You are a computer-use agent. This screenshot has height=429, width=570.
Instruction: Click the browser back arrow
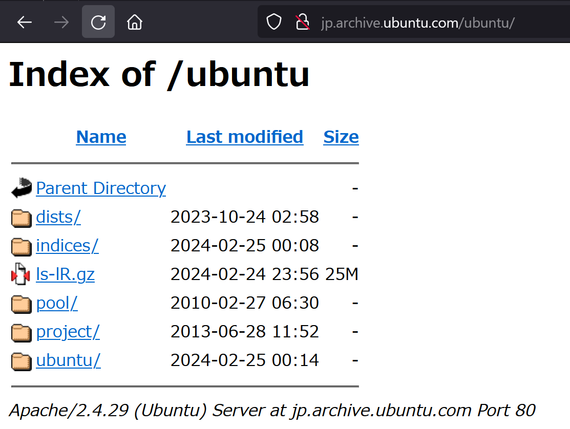(x=24, y=22)
